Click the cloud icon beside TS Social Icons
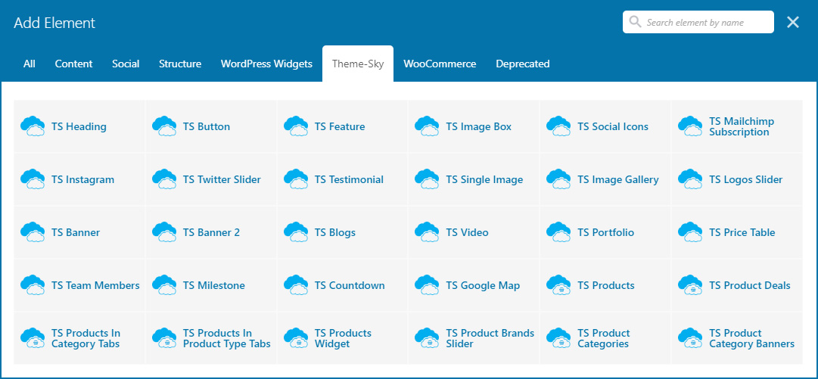 pos(558,126)
